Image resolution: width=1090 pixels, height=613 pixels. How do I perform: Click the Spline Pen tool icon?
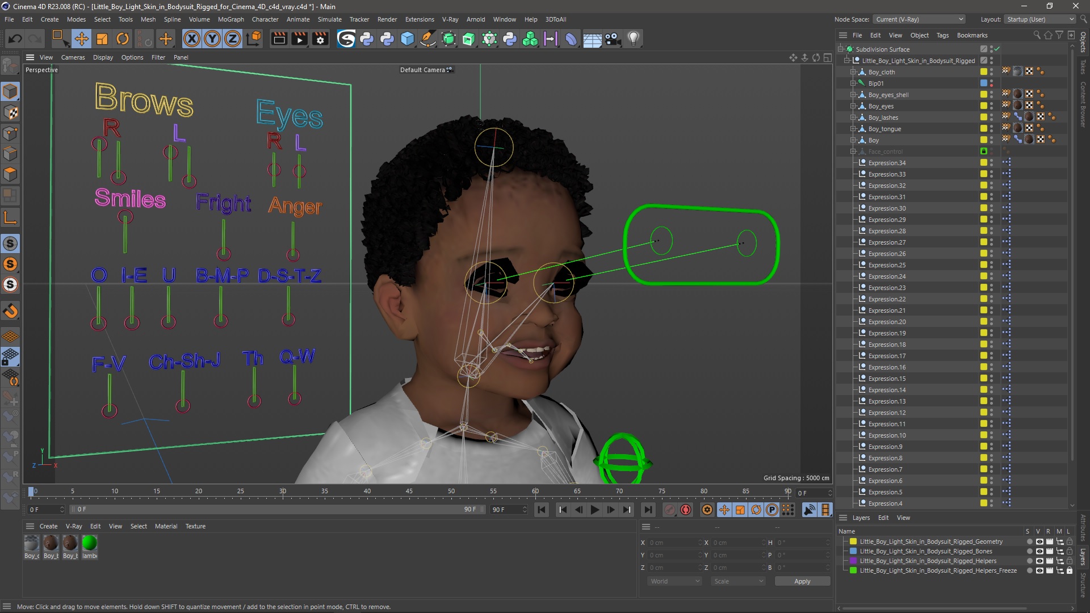click(x=428, y=39)
